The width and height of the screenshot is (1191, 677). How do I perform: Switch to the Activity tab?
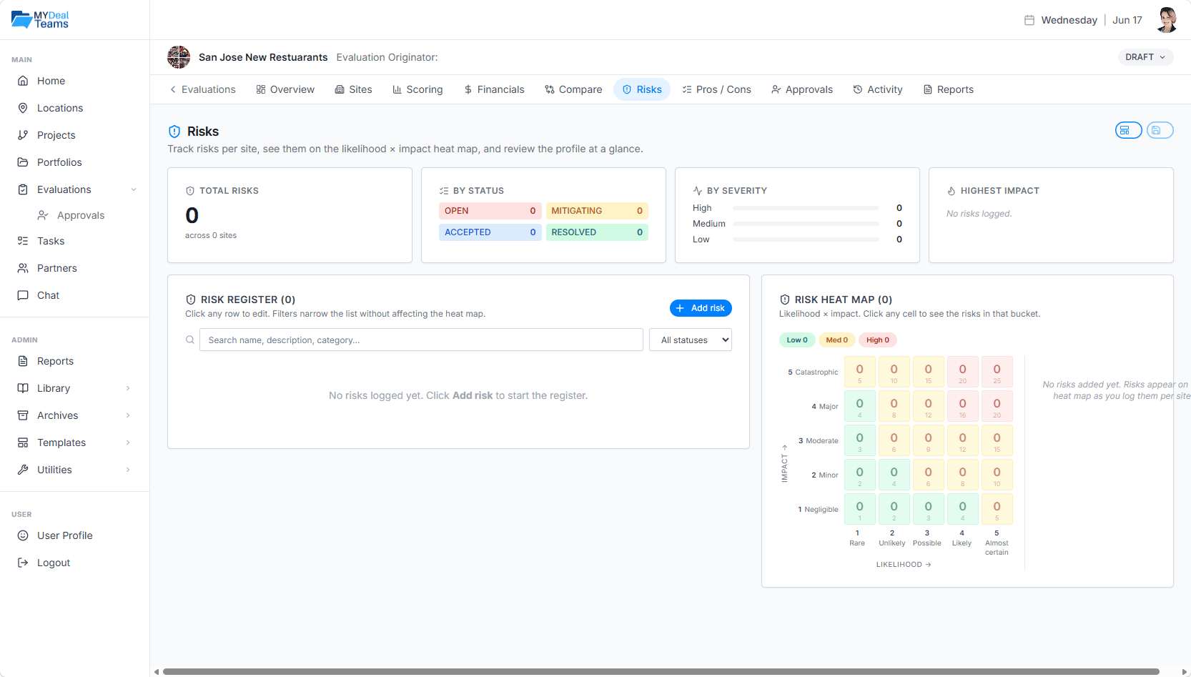click(878, 89)
